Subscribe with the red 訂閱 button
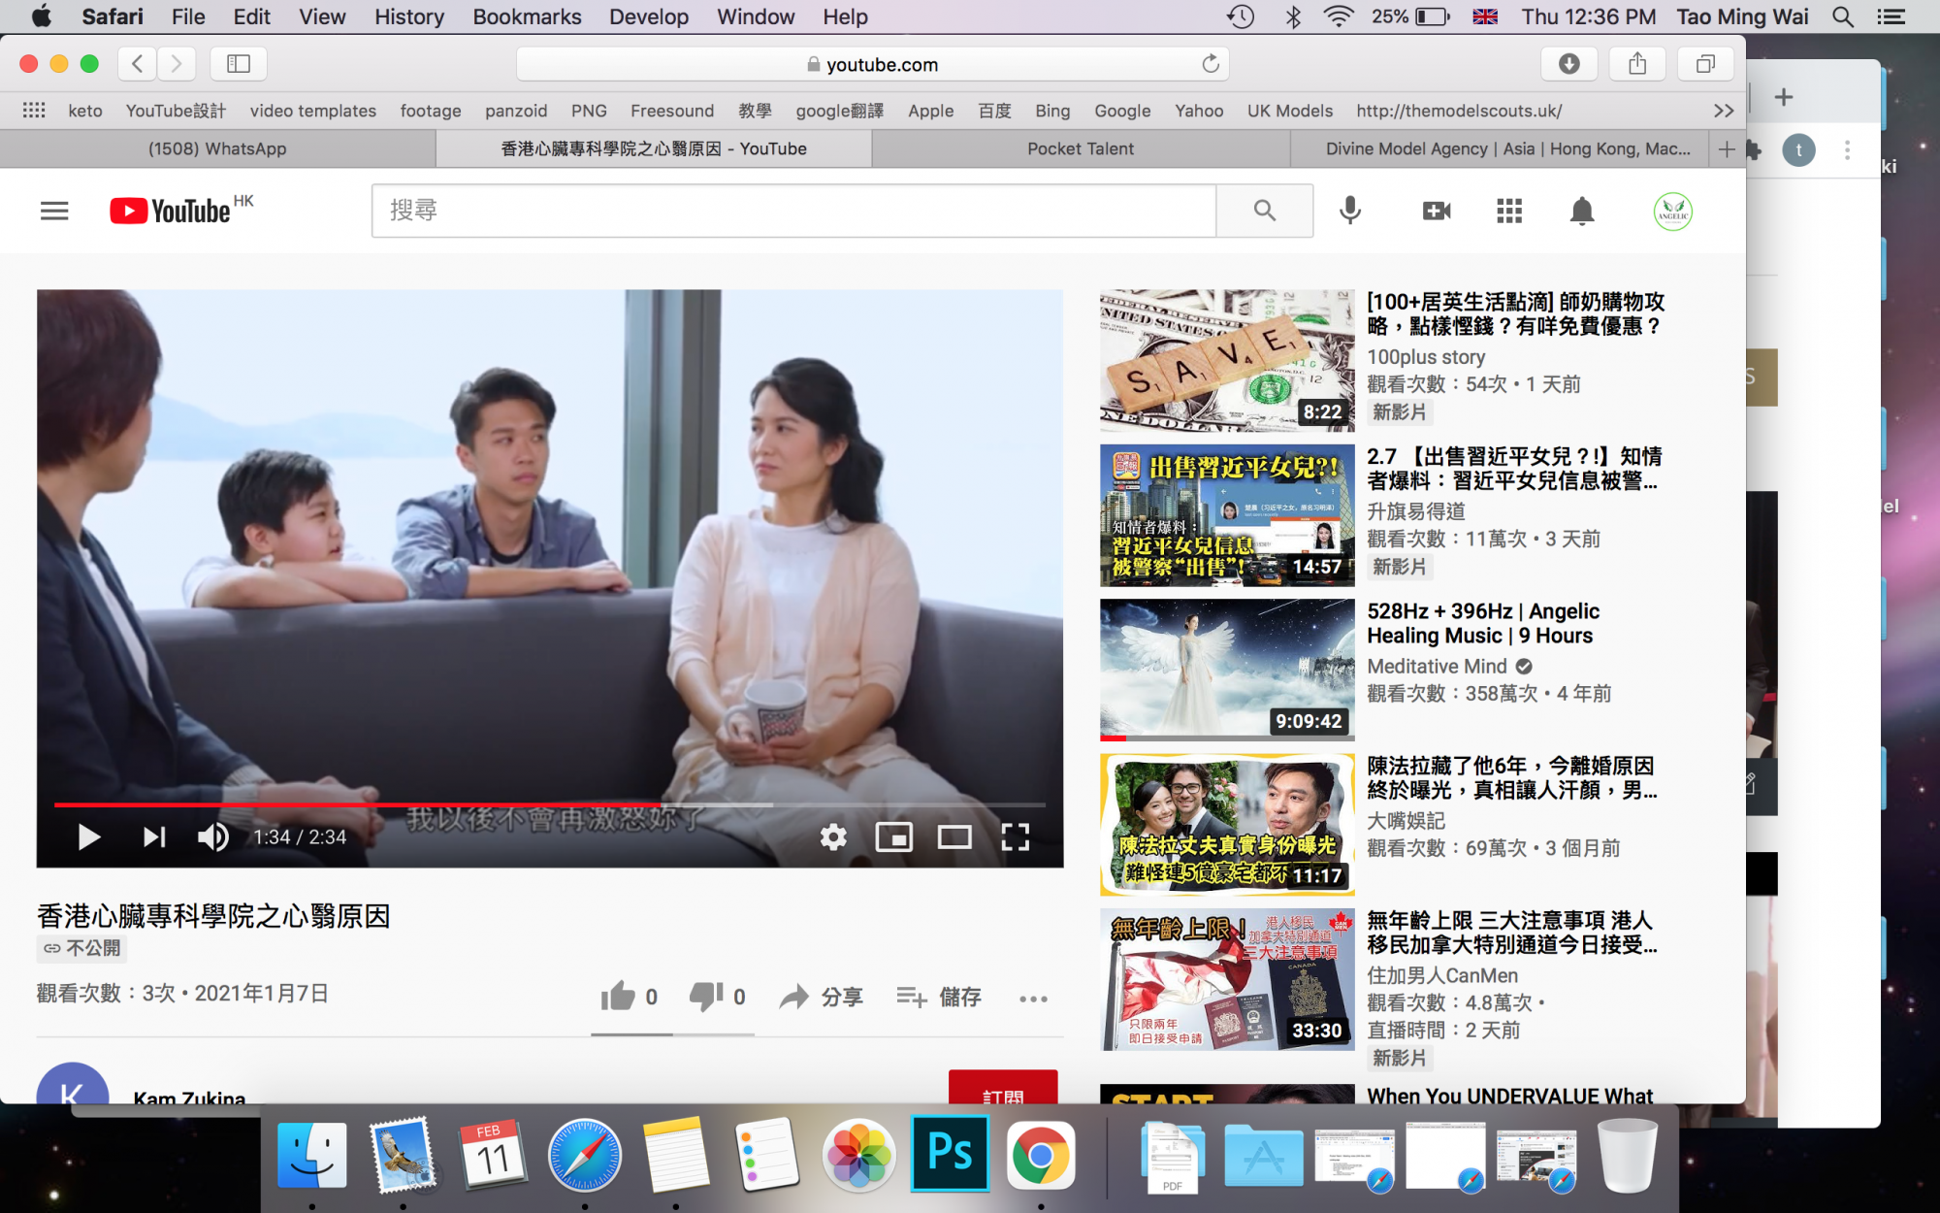Viewport: 1940px width, 1213px height. click(1003, 1088)
